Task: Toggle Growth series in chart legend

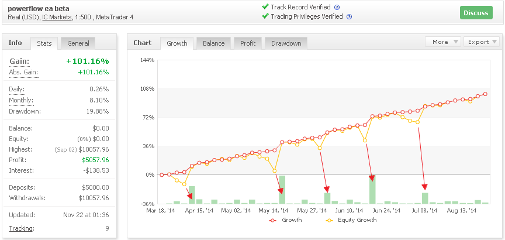Action: coord(285,220)
